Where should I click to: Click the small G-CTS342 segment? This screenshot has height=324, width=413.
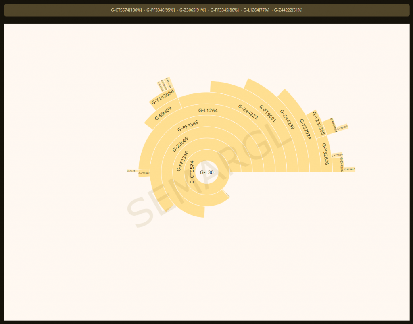[x=144, y=173]
